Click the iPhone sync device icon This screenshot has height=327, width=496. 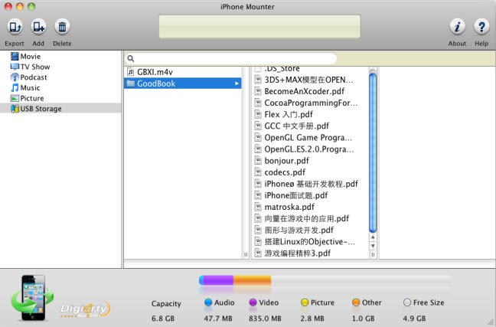(33, 298)
